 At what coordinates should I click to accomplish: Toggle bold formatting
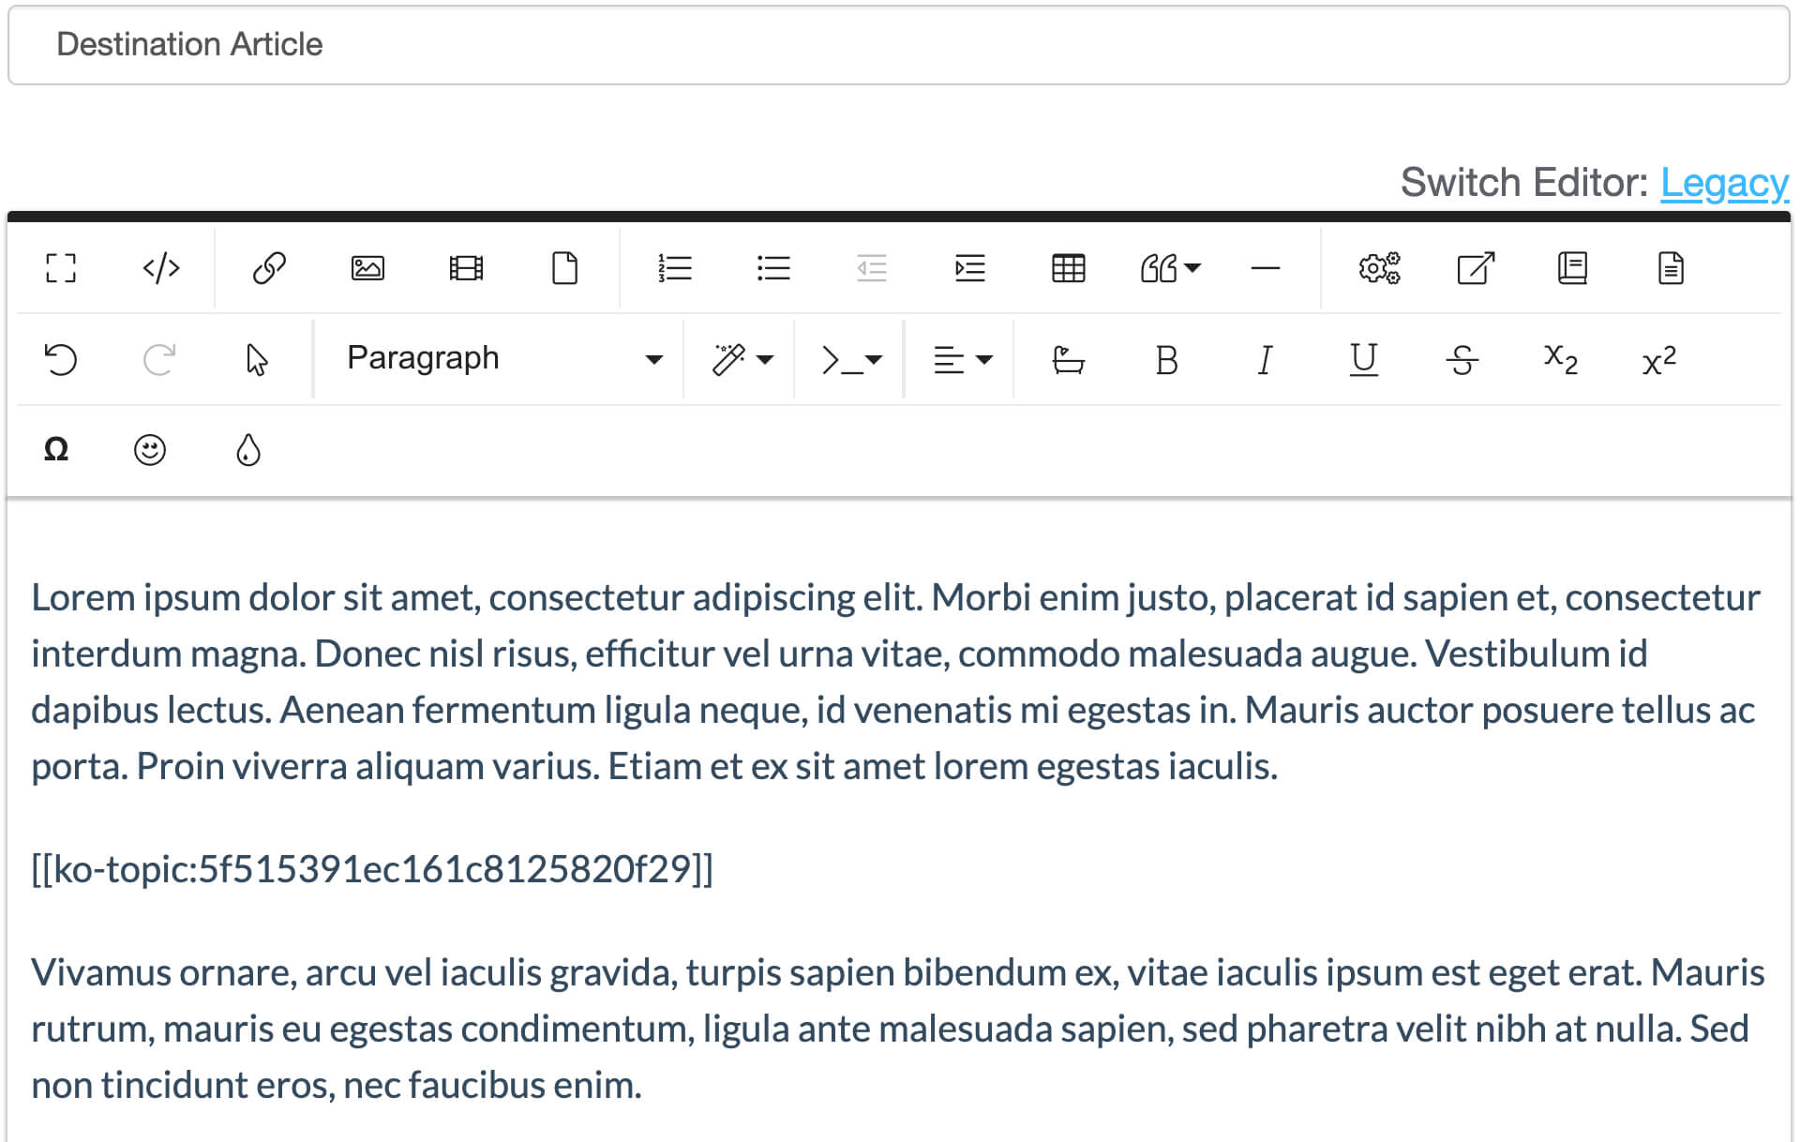[x=1165, y=359]
